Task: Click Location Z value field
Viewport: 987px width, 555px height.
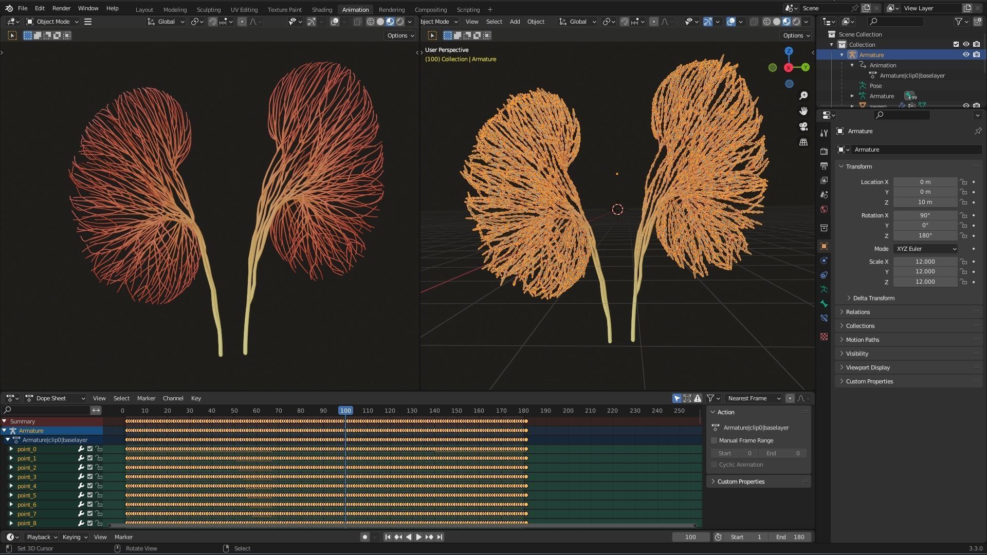Action: pos(925,202)
